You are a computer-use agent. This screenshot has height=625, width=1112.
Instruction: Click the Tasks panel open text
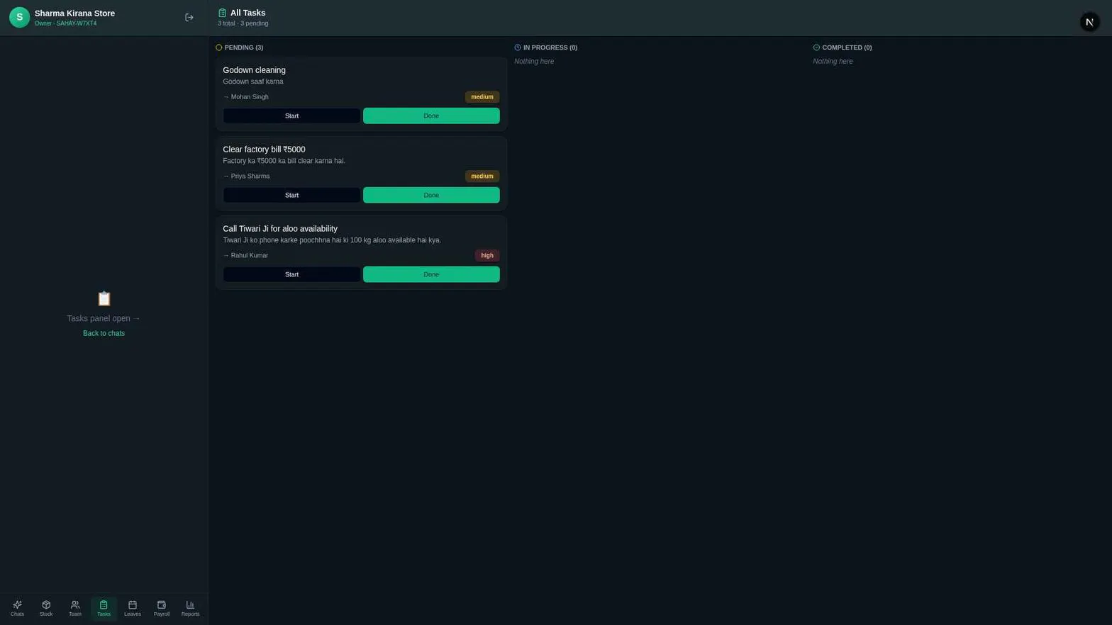(x=104, y=319)
